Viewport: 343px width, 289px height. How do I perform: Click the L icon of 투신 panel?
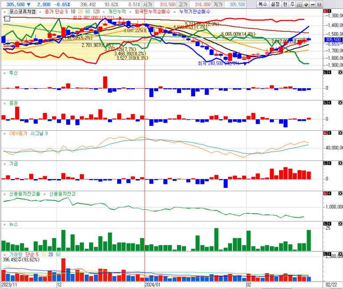tap(325, 72)
